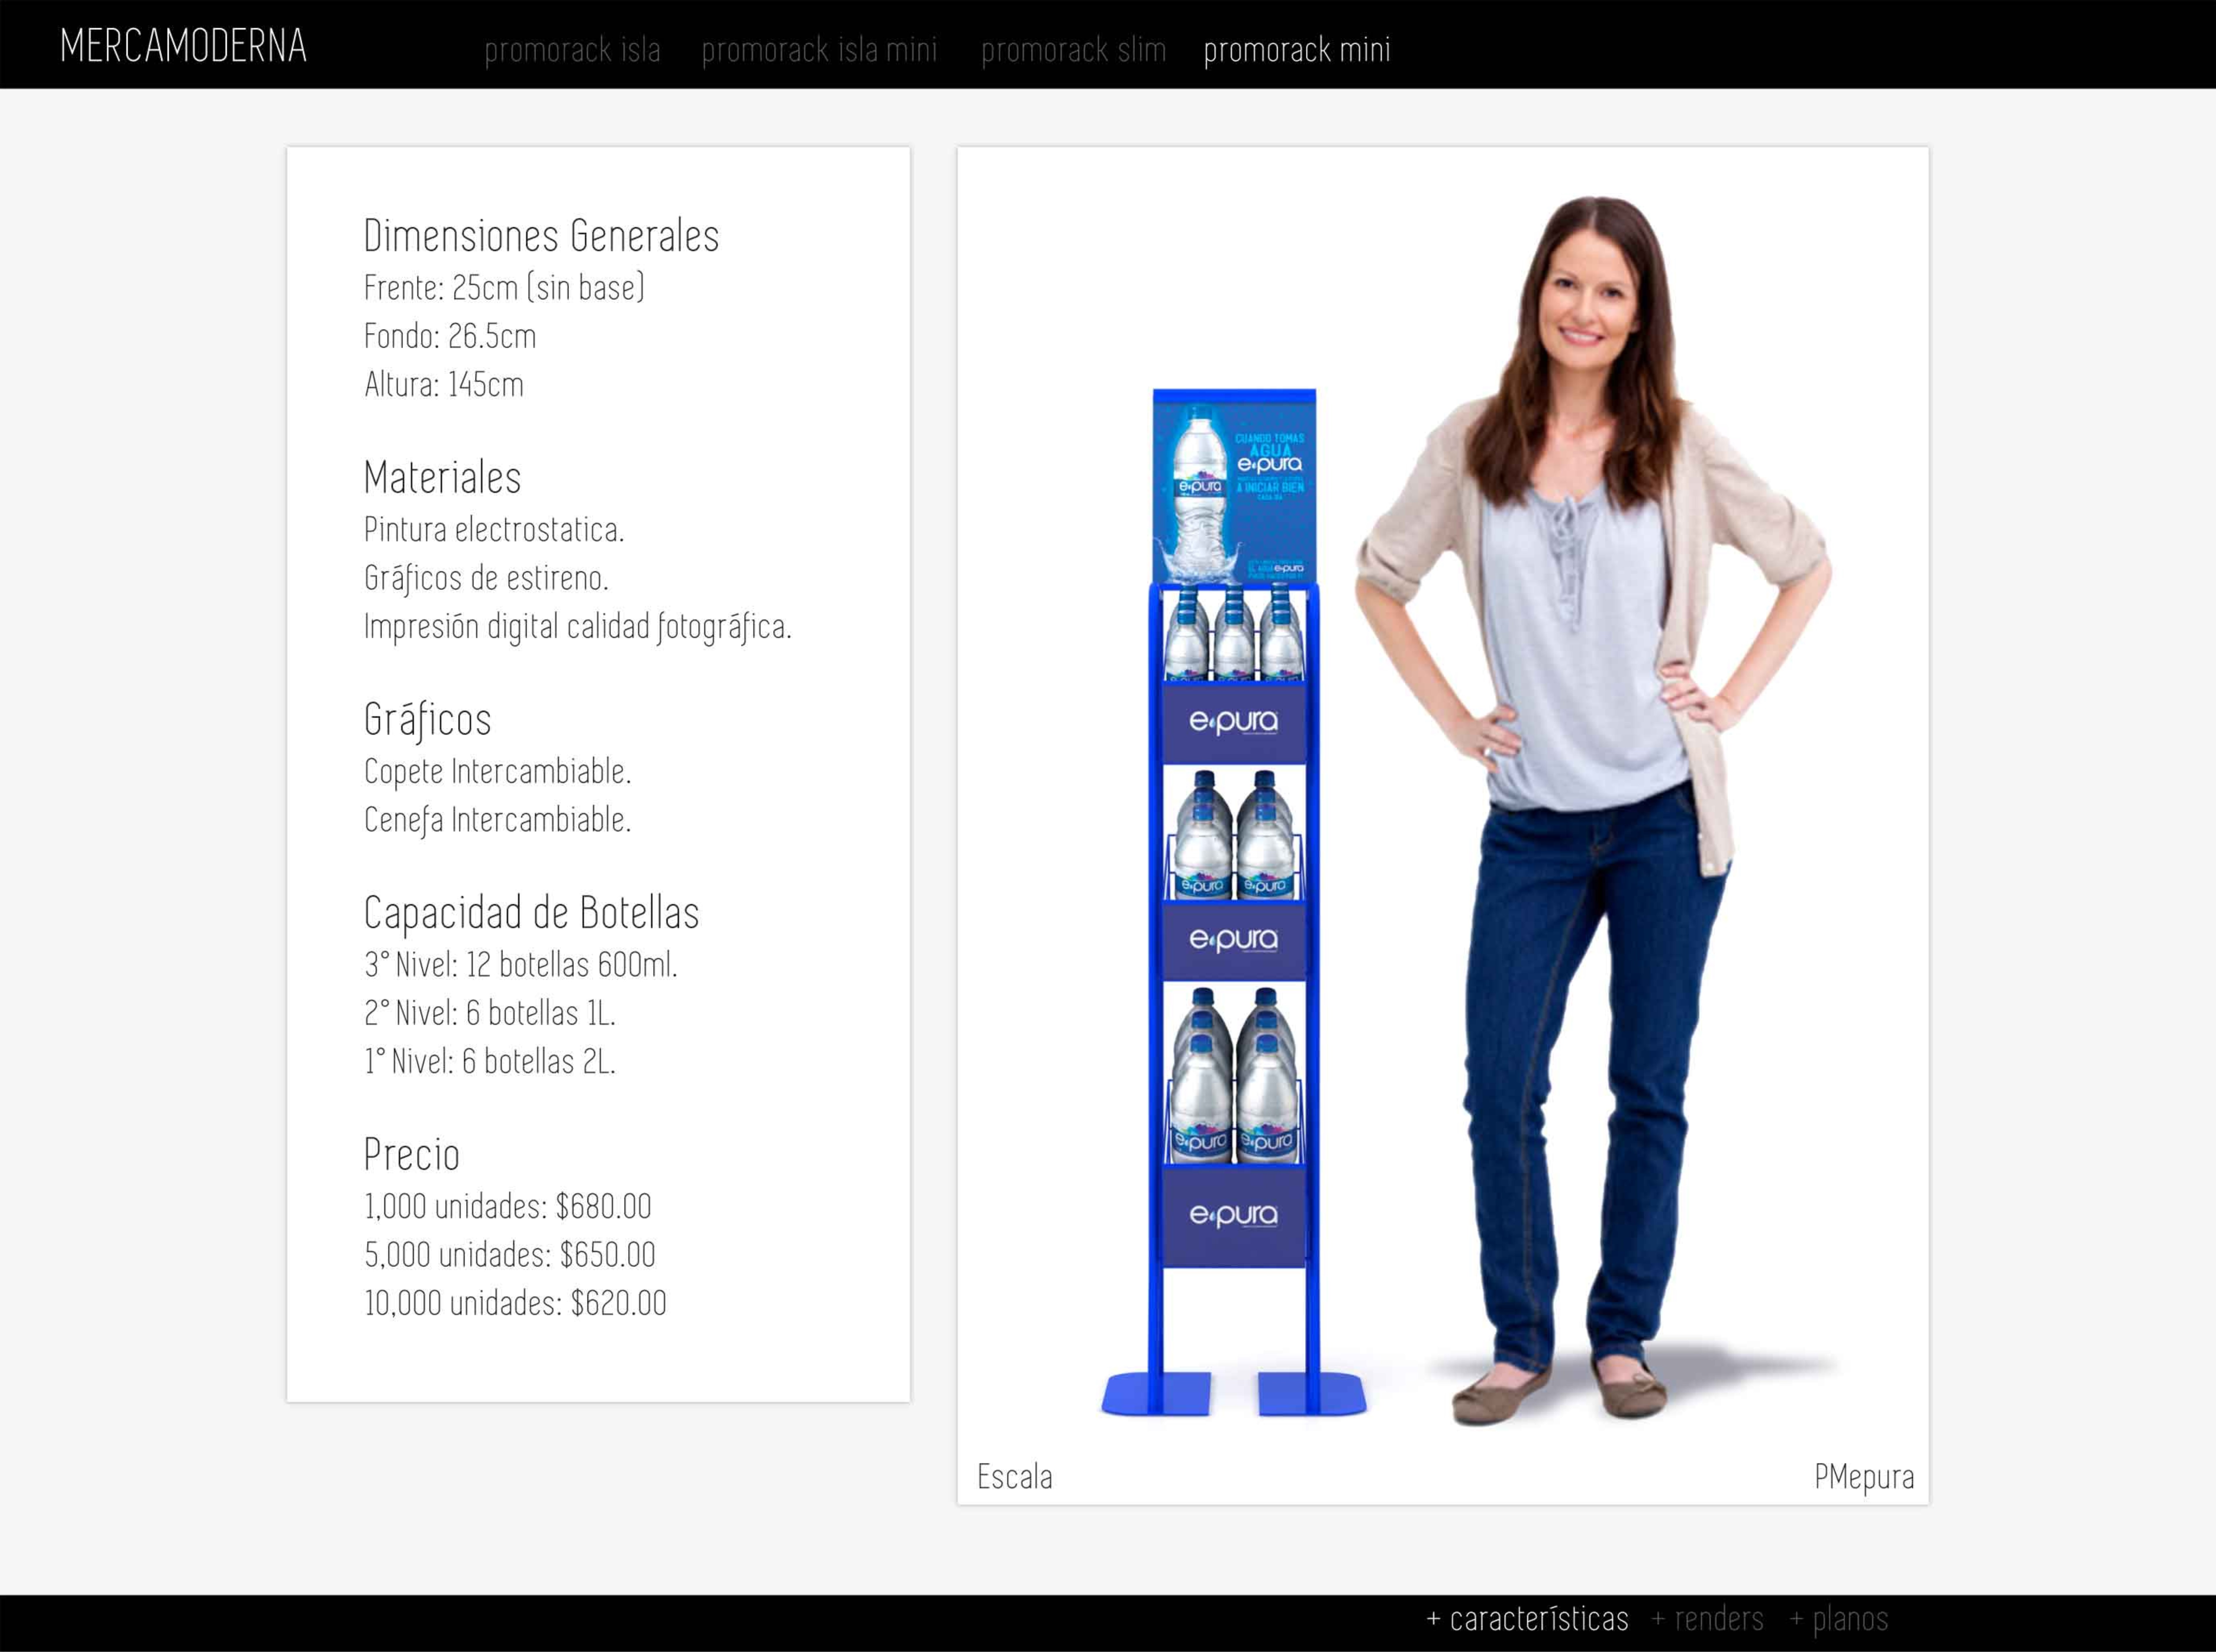Screen dimensions: 2216x1652
Task: Expand the + planos section
Action: tap(1838, 1618)
